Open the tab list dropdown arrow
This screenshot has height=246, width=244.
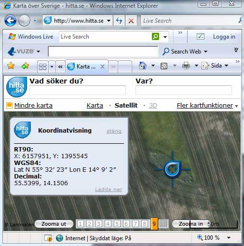tap(52, 67)
